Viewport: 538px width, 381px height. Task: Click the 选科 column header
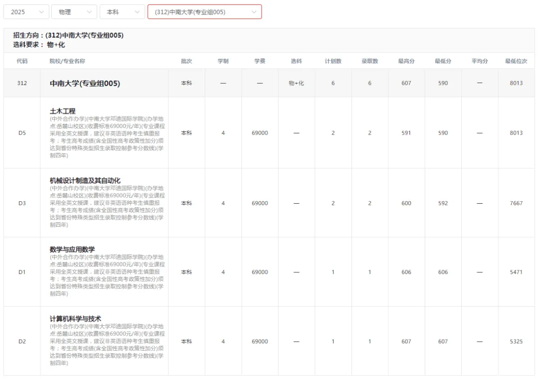[x=296, y=61]
